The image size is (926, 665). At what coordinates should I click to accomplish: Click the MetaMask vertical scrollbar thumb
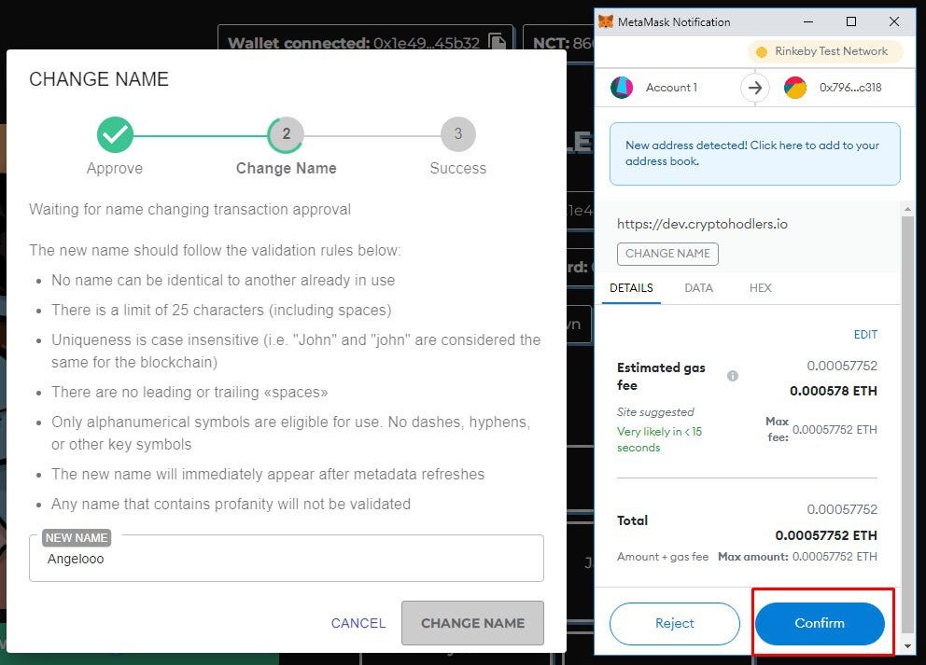pos(907,425)
